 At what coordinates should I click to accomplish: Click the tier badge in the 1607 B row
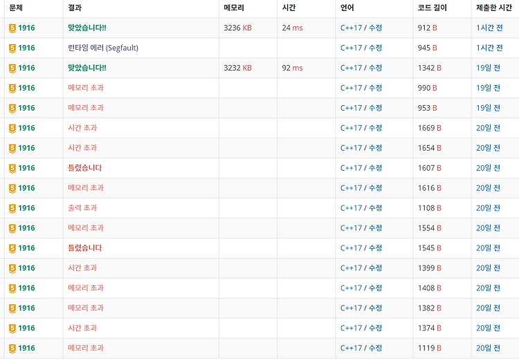coord(12,168)
